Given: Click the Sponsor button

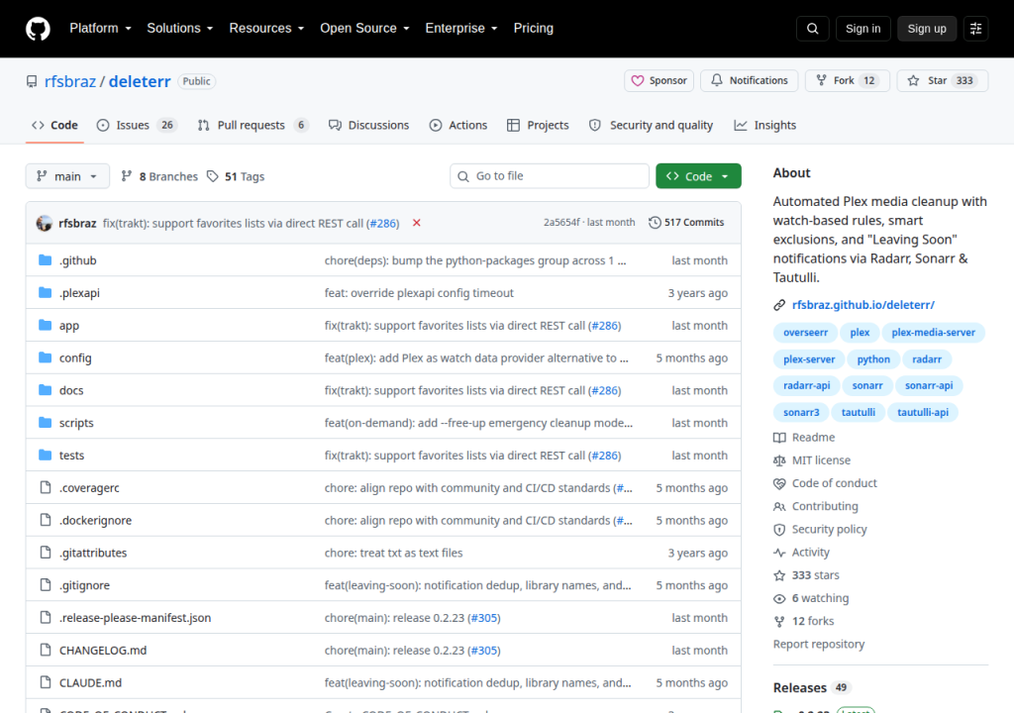Looking at the screenshot, I should [x=659, y=80].
